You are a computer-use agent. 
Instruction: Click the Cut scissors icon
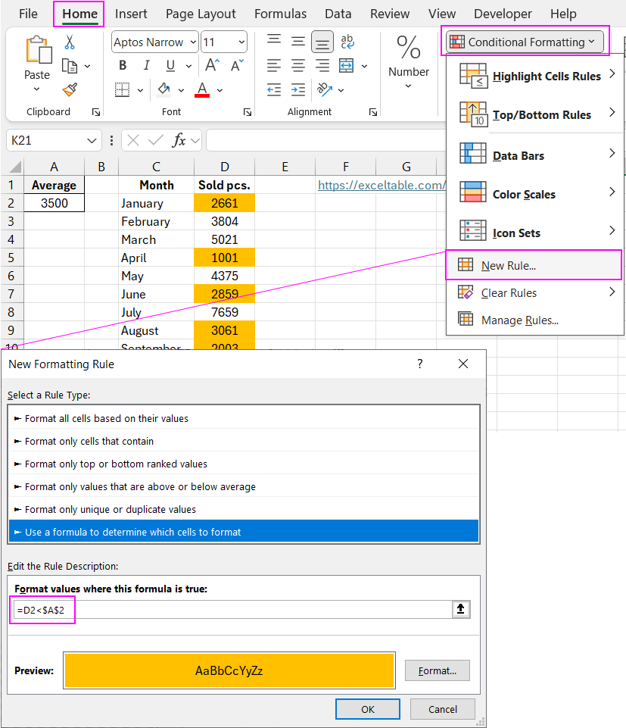pos(70,42)
